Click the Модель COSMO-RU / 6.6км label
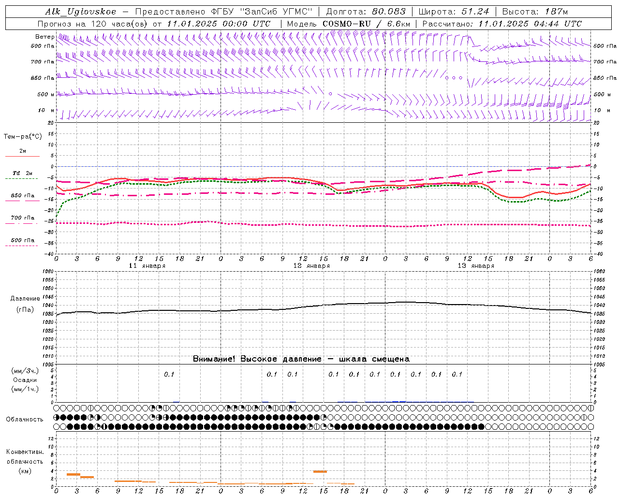619x495 pixels. [348, 24]
